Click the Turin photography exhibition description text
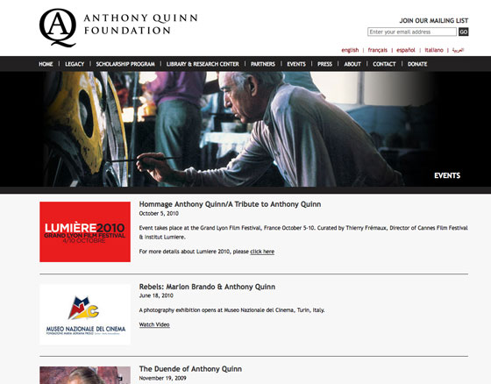This screenshot has width=491, height=384. coord(231,310)
